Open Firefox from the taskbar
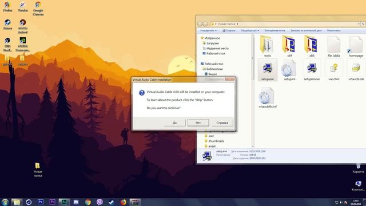This screenshot has width=366, height=206. 124,202
